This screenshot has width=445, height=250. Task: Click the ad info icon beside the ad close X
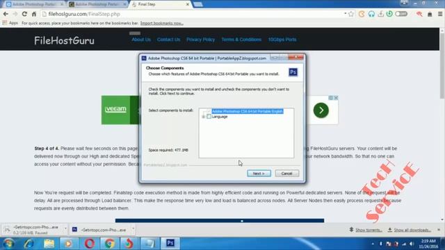point(331,98)
